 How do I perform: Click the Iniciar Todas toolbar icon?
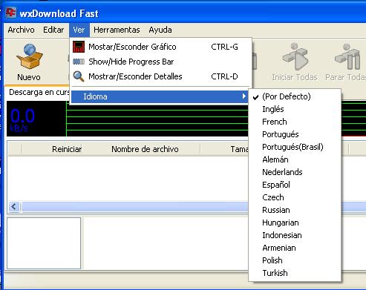[x=295, y=56]
